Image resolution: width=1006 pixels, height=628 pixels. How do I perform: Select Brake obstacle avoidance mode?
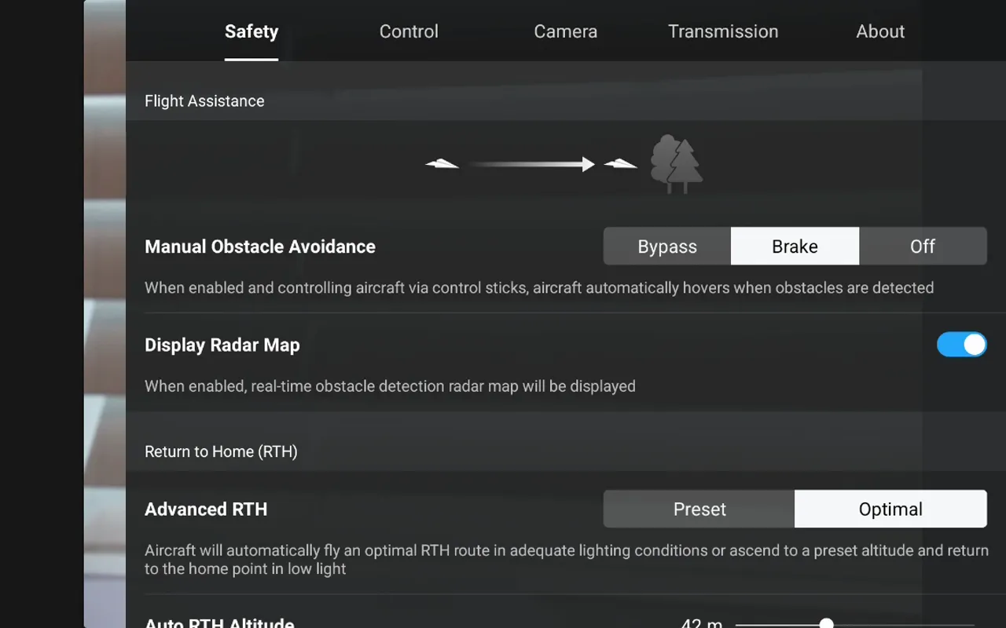click(x=795, y=246)
